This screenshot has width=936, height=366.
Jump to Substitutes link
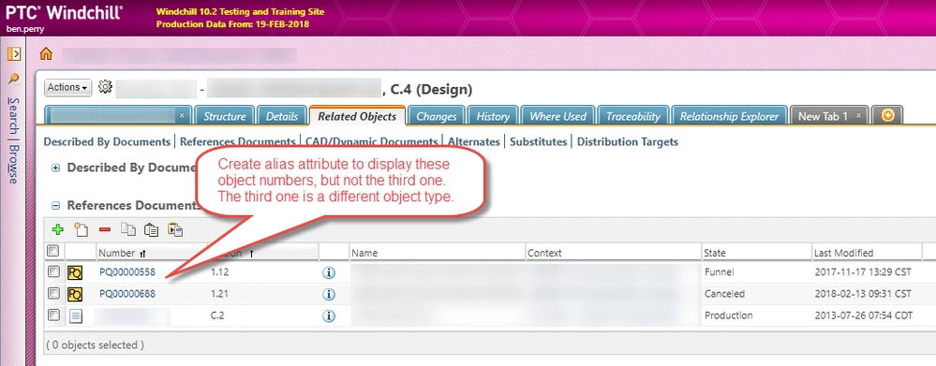click(x=538, y=142)
